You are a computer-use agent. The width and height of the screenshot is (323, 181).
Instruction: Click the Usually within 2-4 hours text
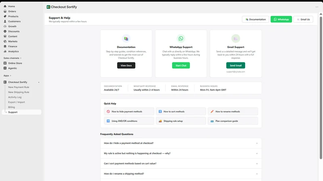click(147, 90)
